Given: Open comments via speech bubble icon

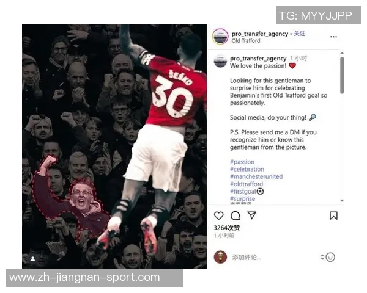Looking at the screenshot, I should coord(235,215).
